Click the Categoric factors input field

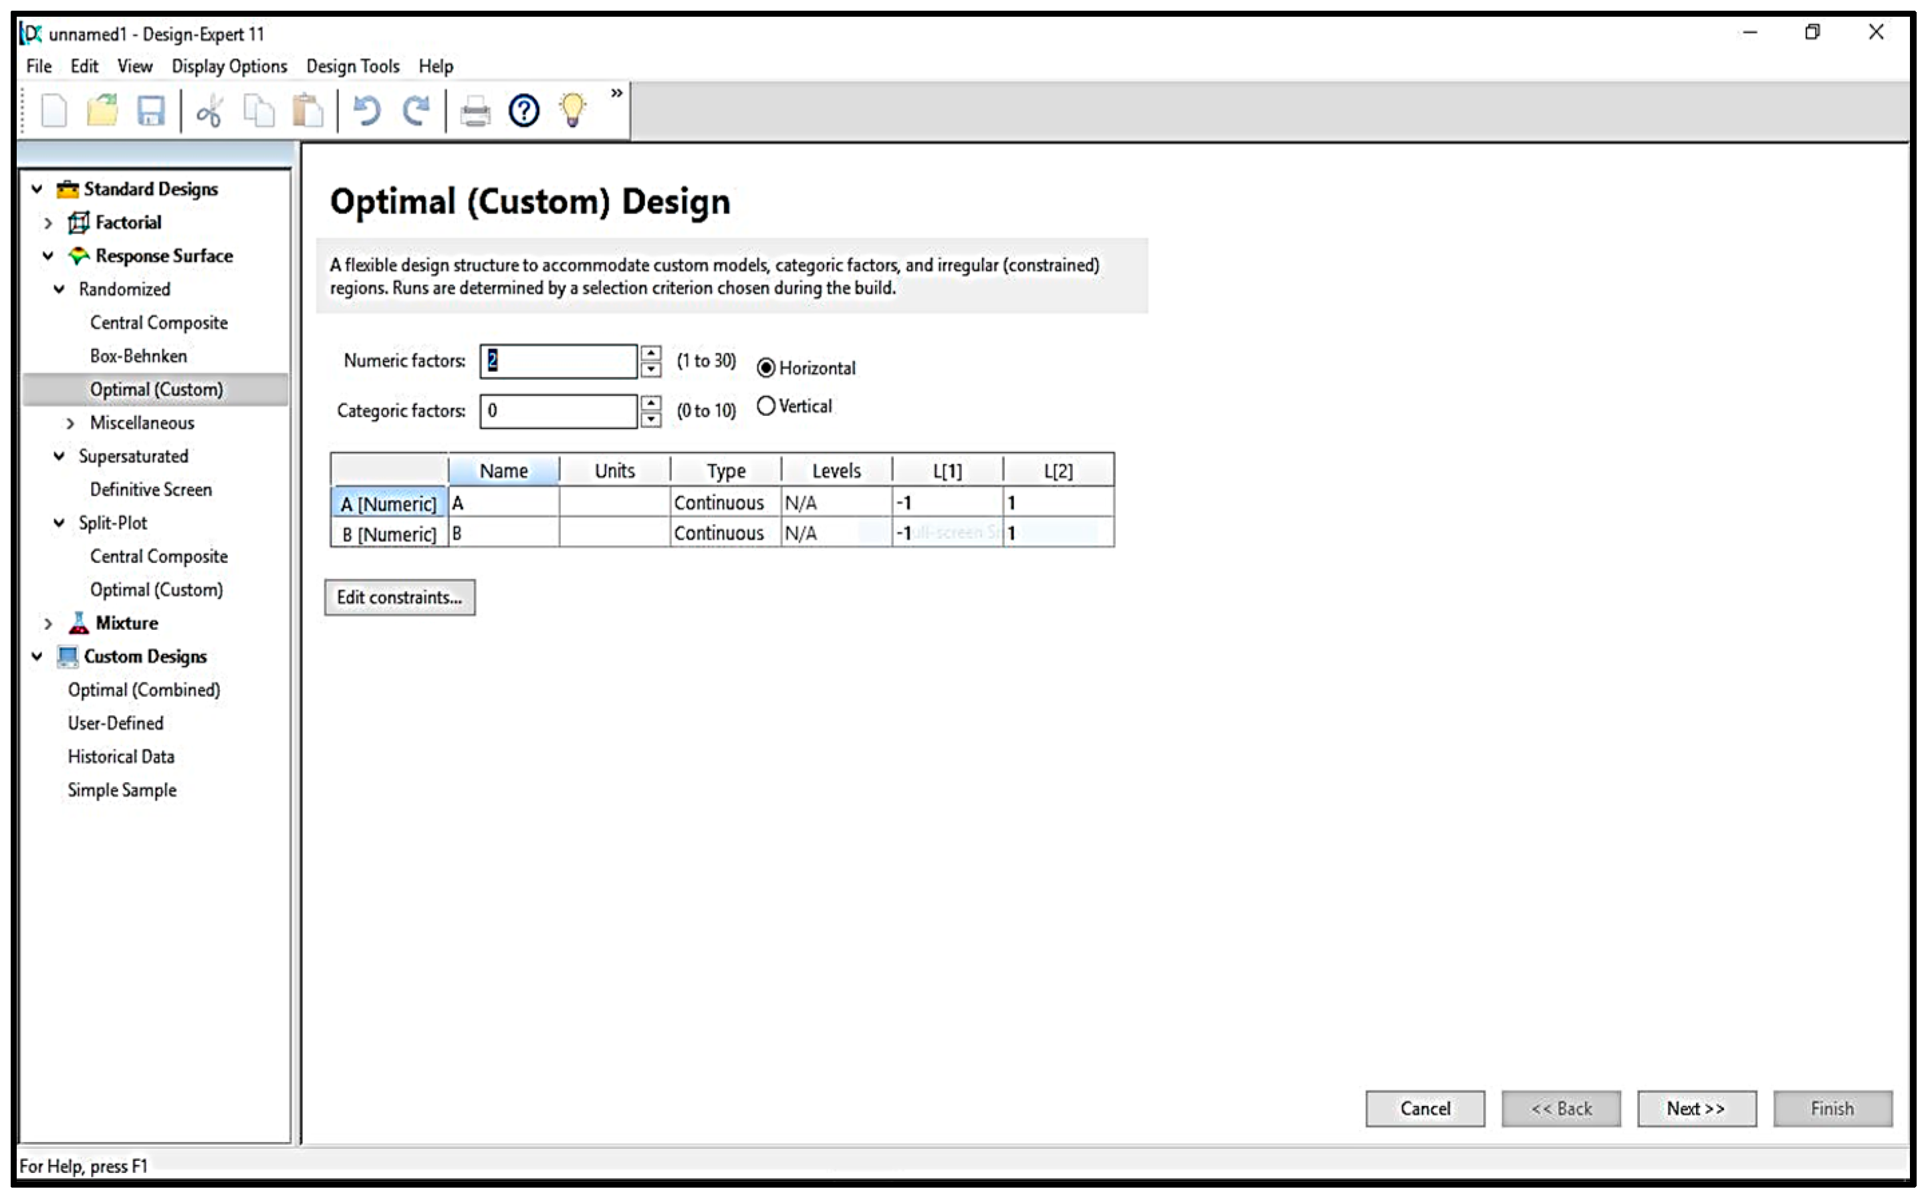pos(558,411)
